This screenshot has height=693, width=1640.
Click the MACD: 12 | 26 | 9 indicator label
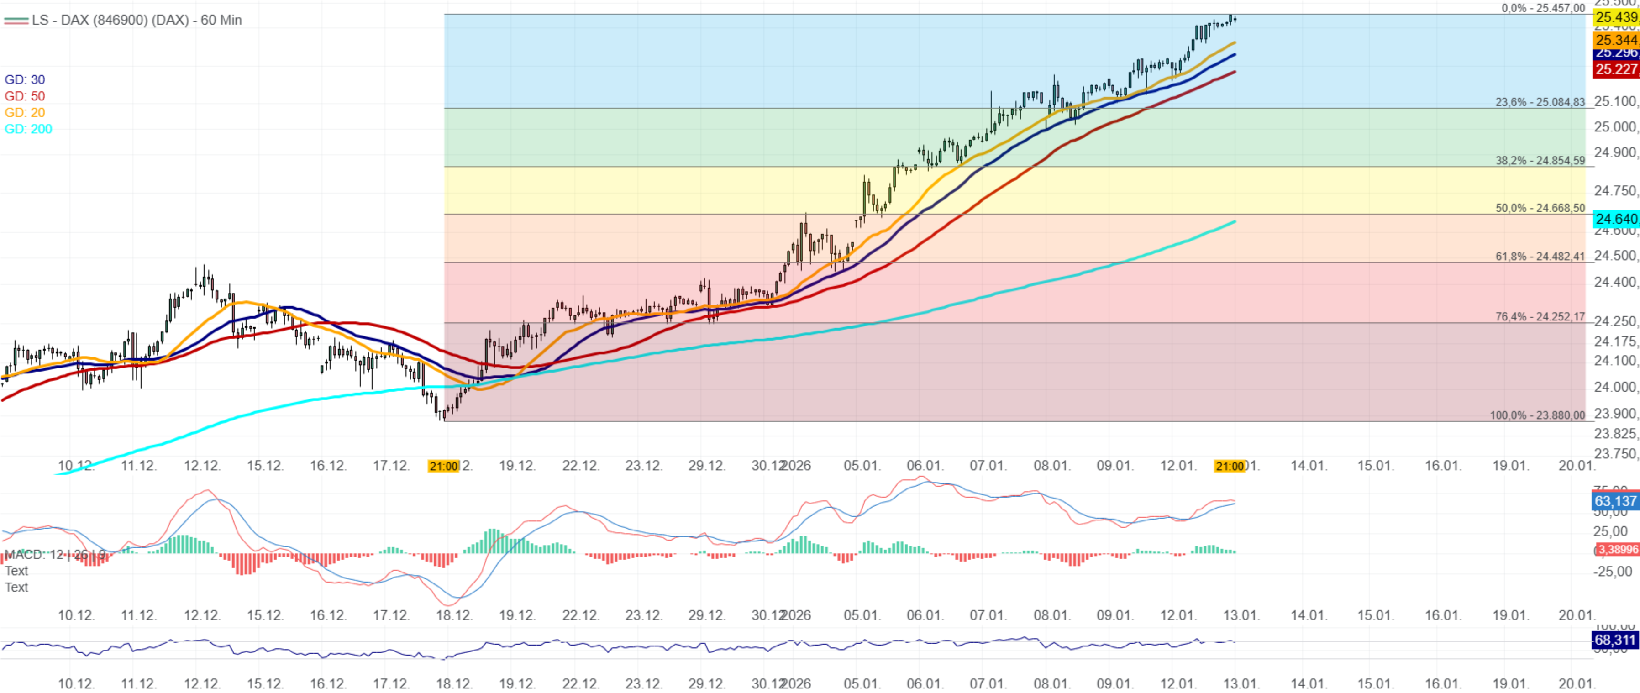click(55, 554)
